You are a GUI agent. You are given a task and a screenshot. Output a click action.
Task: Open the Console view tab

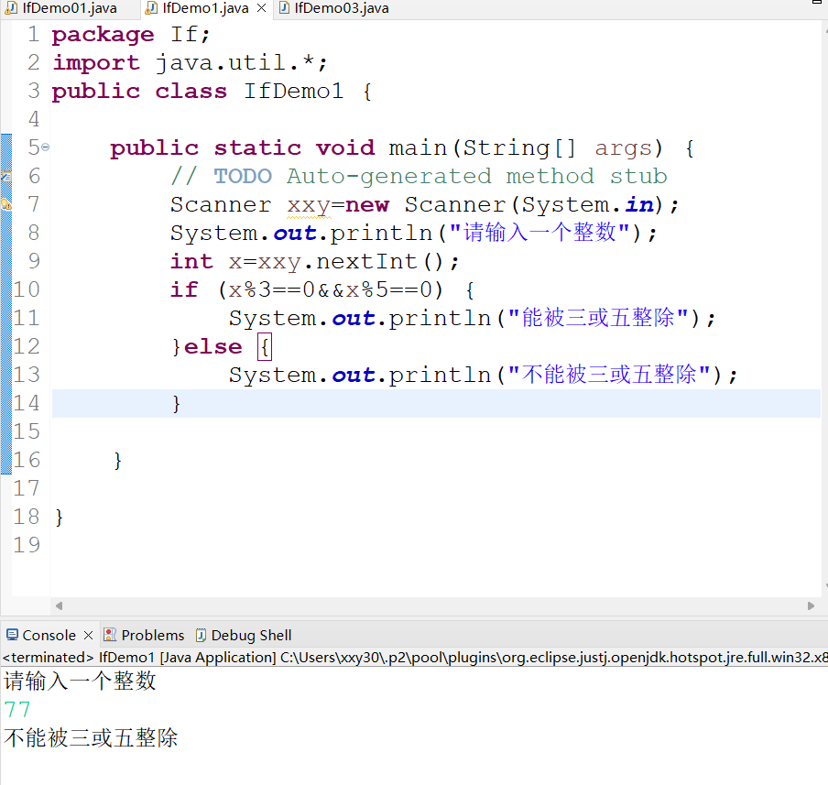(49, 635)
